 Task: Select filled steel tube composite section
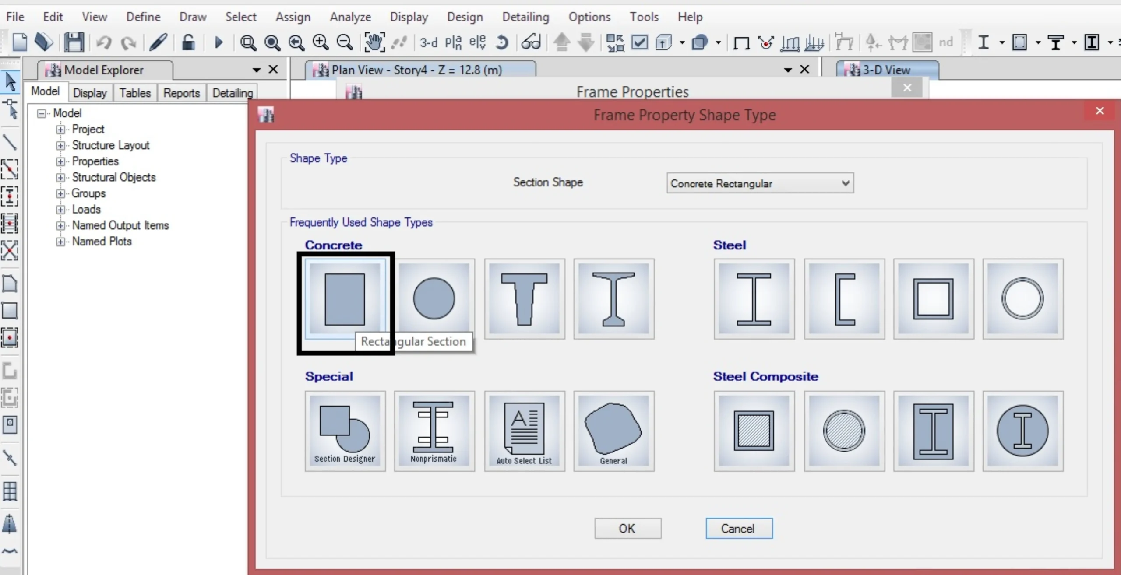tap(754, 431)
